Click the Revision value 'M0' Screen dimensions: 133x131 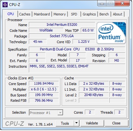click(117, 60)
